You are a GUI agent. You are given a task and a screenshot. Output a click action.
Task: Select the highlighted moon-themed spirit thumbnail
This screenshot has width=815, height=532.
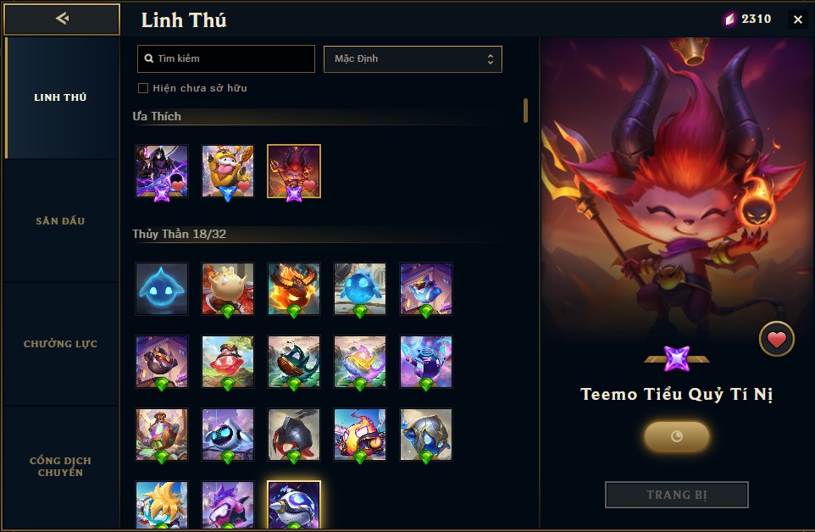[294, 505]
